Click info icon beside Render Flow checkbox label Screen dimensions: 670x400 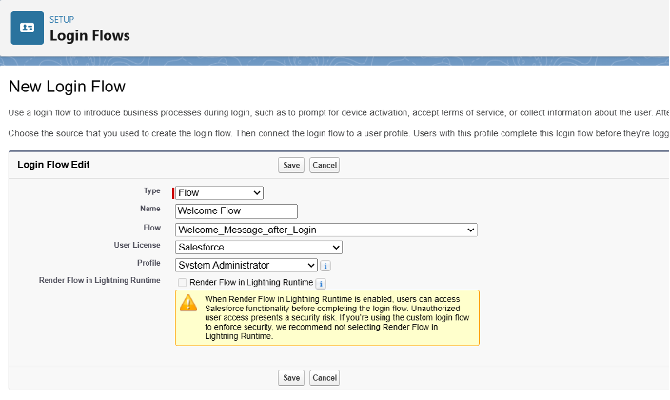pyautogui.click(x=321, y=283)
